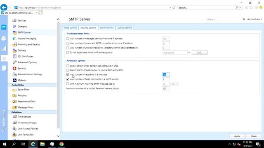Click the sidebar vertical scrollbar
Viewport: 264px width, 148px height.
click(58, 75)
